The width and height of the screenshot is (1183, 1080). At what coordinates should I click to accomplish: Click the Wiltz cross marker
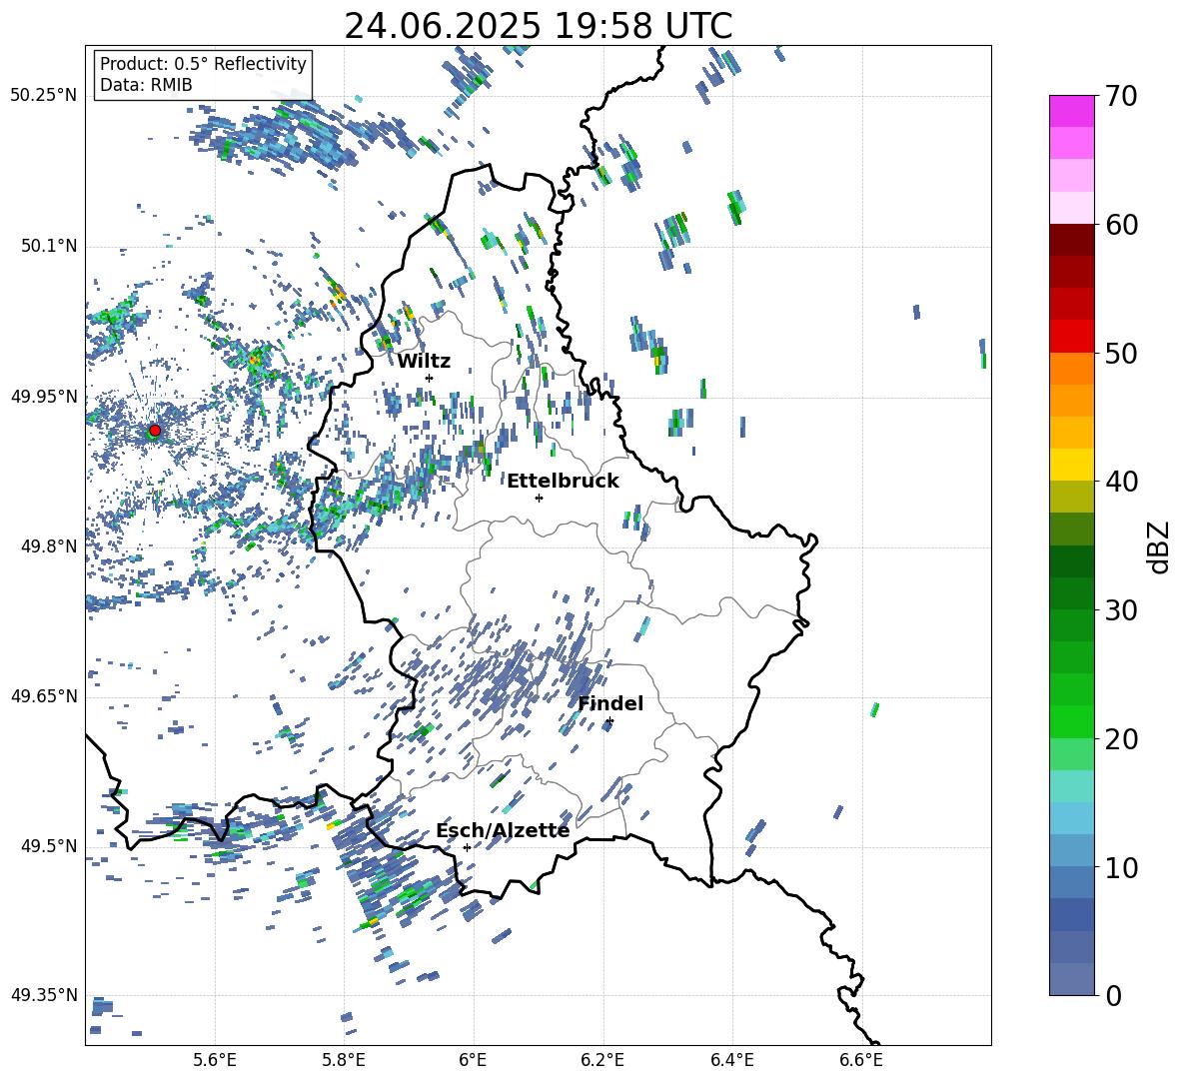tap(430, 378)
